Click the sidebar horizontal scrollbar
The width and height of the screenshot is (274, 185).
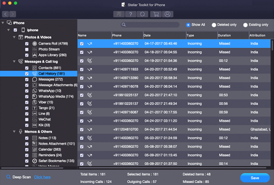[x=32, y=168]
